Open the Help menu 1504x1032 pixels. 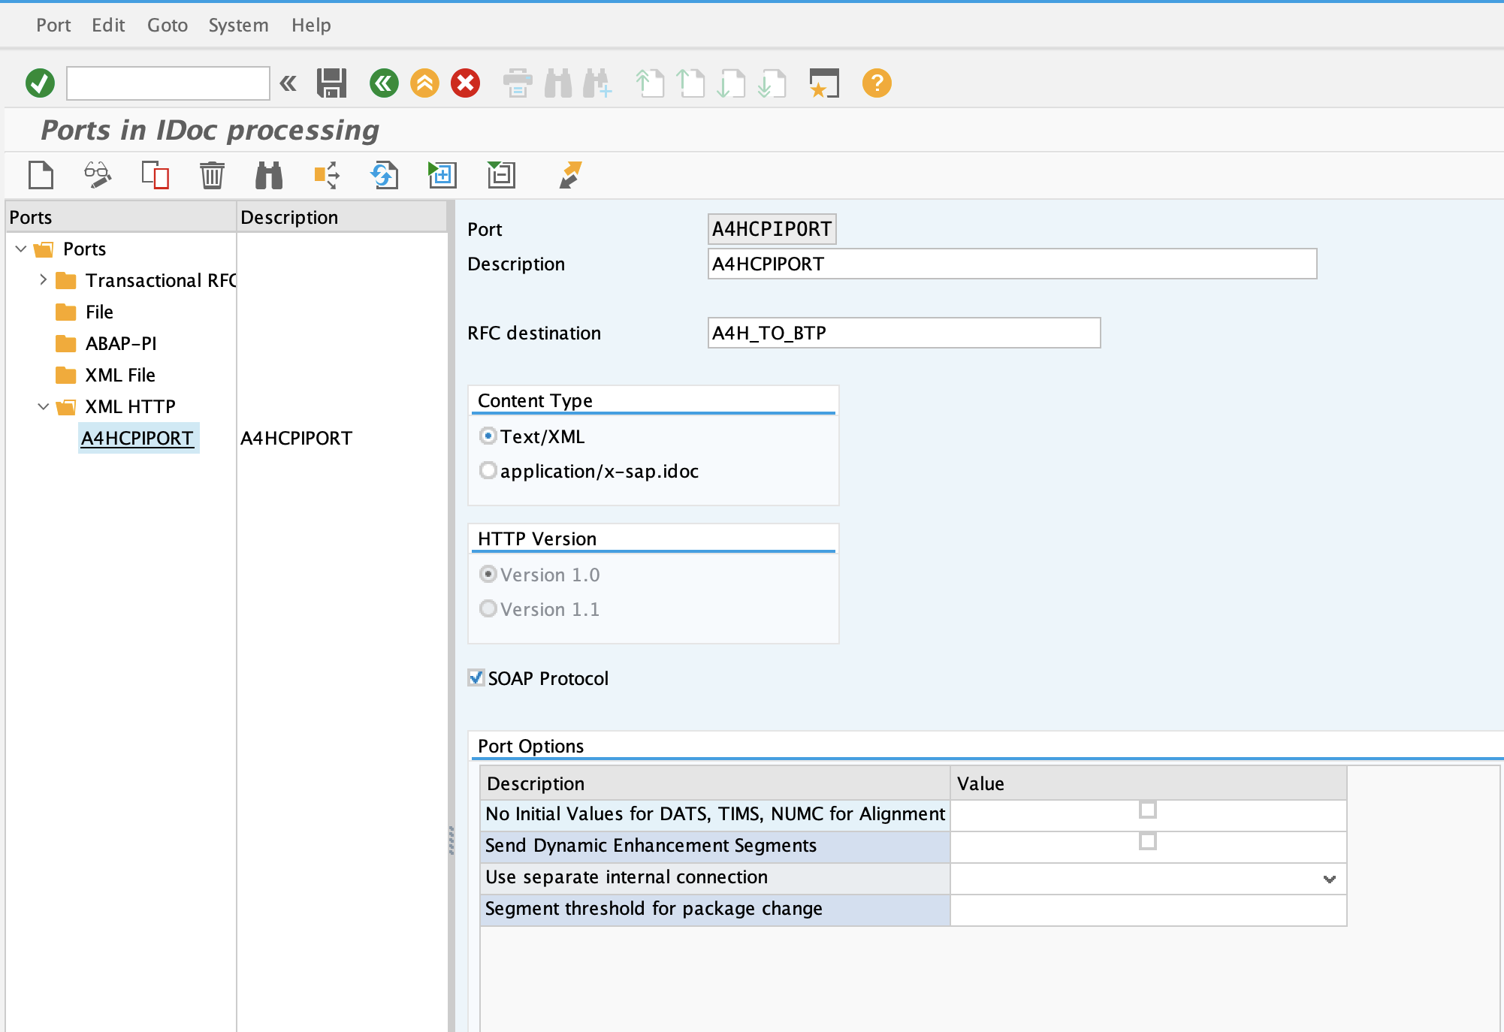[311, 25]
